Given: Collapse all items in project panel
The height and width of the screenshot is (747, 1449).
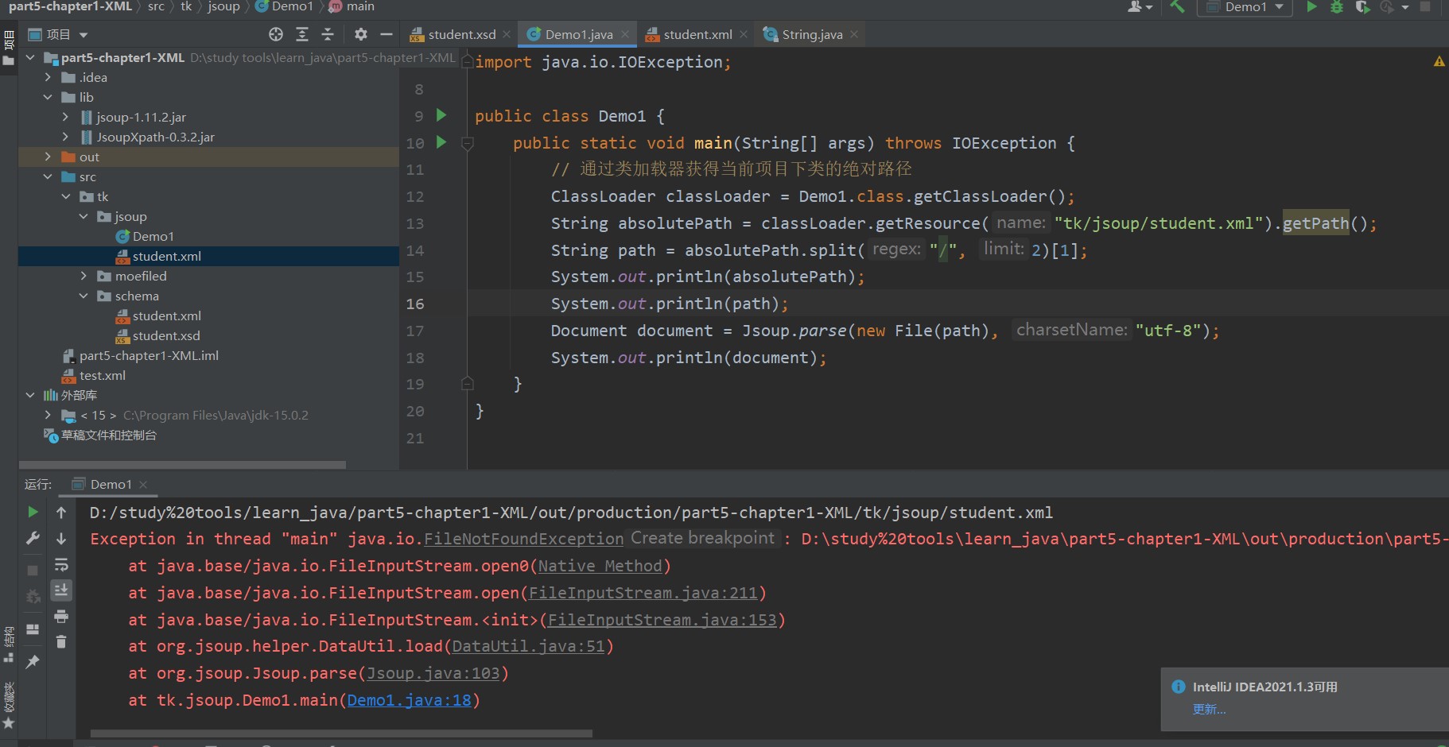Looking at the screenshot, I should [328, 34].
